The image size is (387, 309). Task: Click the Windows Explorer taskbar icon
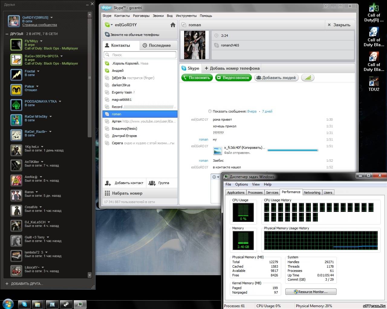point(37,304)
